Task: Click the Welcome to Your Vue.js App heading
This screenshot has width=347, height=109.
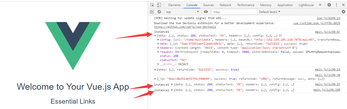Action: [x=73, y=87]
